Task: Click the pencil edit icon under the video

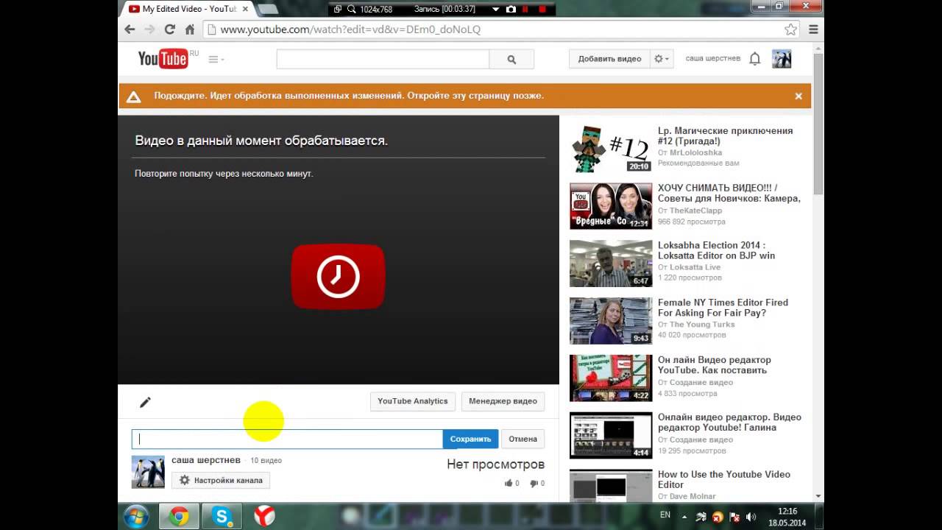Action: tap(145, 402)
